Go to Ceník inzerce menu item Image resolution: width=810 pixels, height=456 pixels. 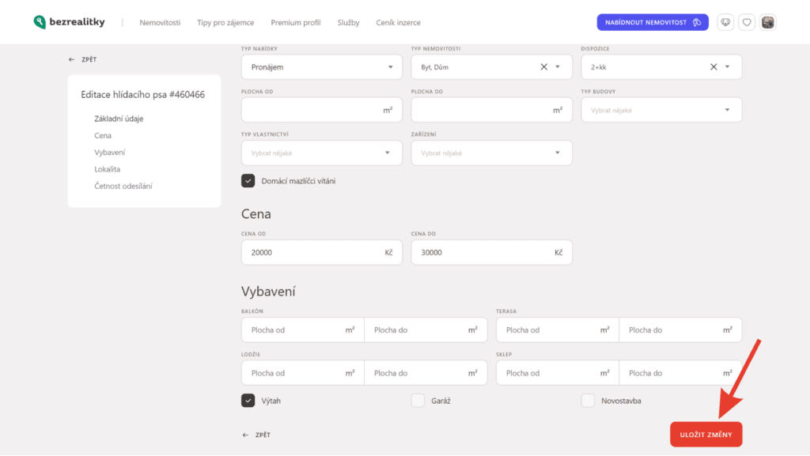tap(398, 23)
